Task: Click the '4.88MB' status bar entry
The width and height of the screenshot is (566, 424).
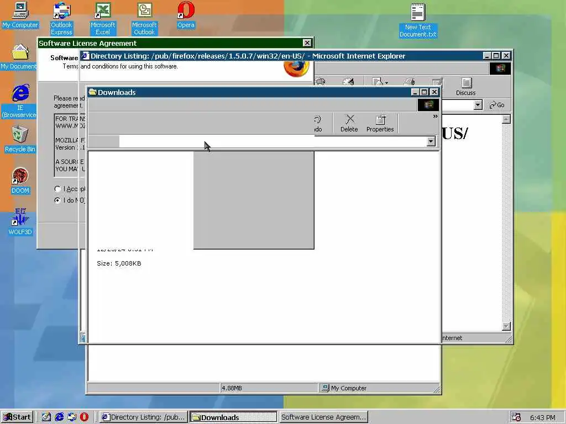Action: (232, 388)
